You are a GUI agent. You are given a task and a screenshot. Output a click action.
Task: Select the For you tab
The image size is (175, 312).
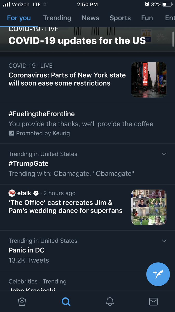tap(19, 18)
